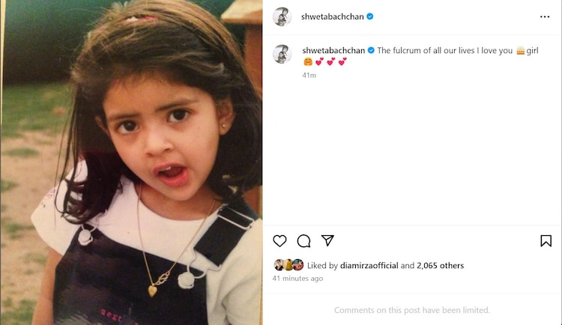Click the verified badge in the header

click(370, 16)
